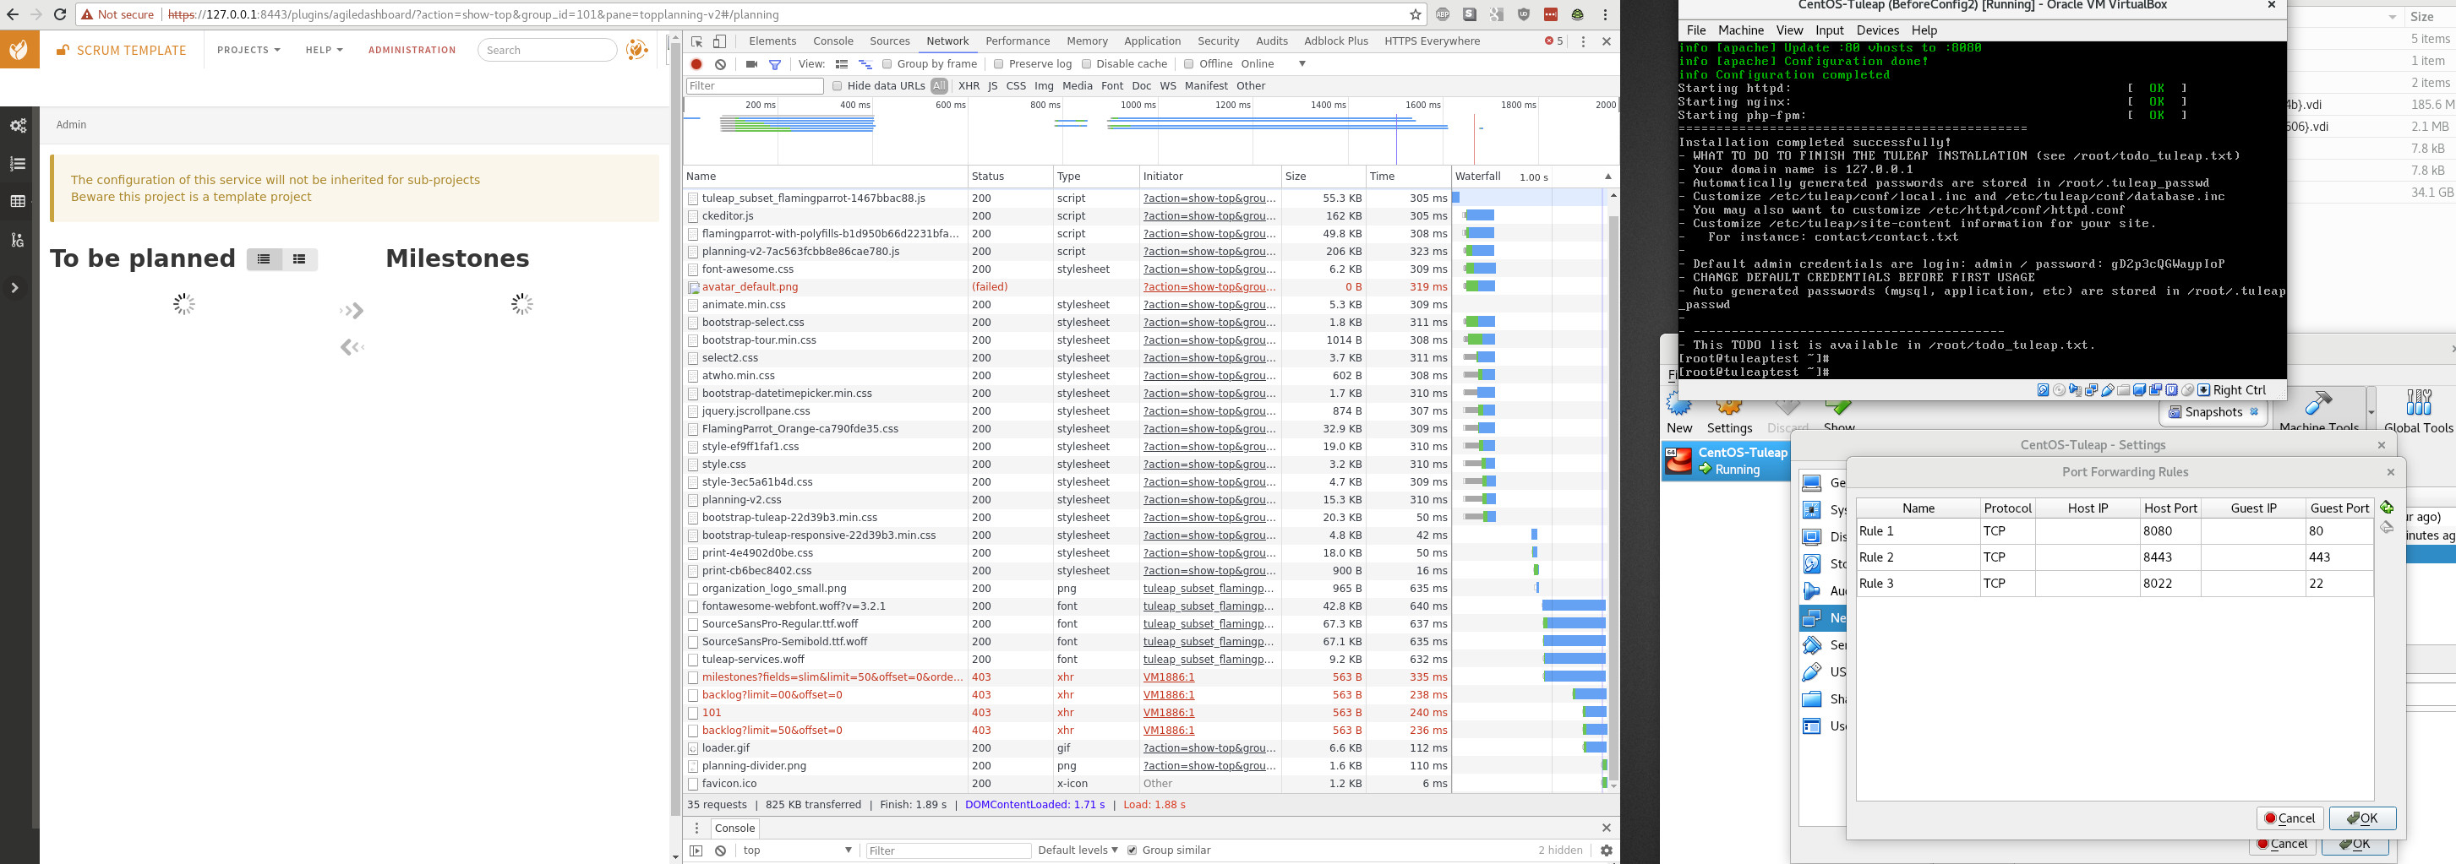Enable Group by frame checkbox
The width and height of the screenshot is (2456, 864).
click(887, 64)
